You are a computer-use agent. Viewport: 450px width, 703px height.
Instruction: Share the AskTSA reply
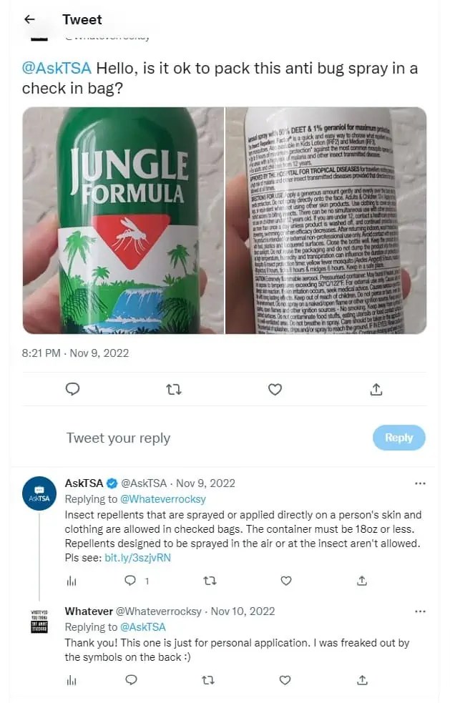pos(362,581)
